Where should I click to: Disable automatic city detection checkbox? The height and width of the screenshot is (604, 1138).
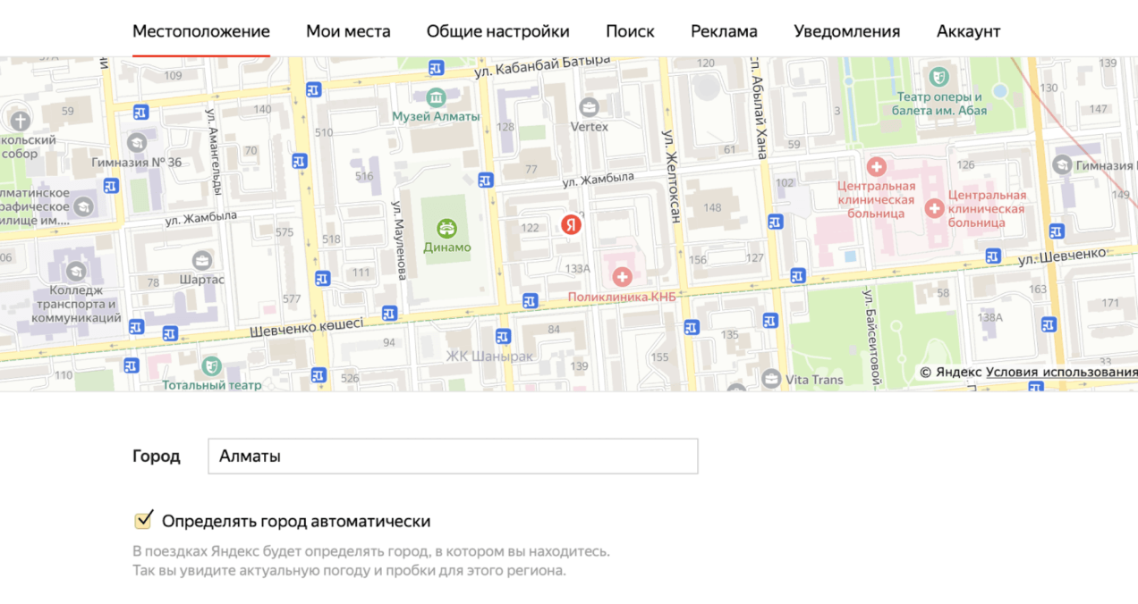click(143, 520)
